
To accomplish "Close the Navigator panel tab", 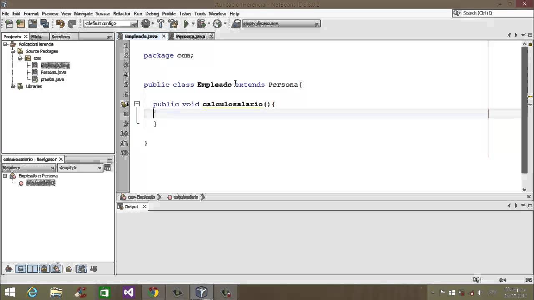I will (x=61, y=159).
